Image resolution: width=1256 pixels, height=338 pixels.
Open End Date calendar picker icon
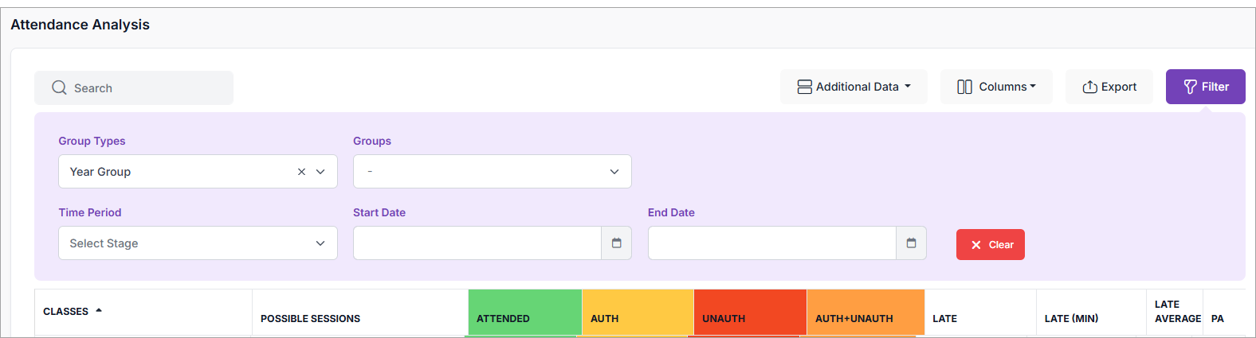coord(911,243)
